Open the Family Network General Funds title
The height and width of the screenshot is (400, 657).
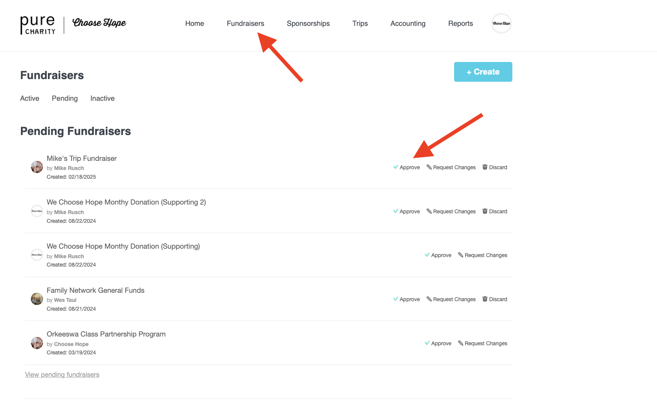point(96,290)
